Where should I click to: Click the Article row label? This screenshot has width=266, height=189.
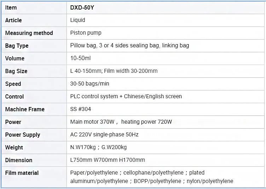13,20
